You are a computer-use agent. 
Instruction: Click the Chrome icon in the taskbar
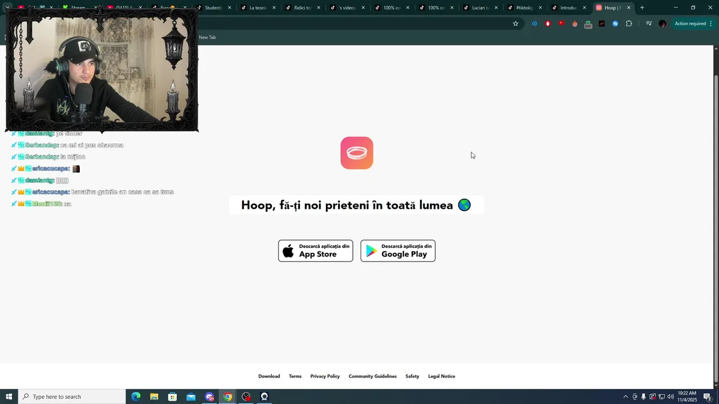(227, 397)
